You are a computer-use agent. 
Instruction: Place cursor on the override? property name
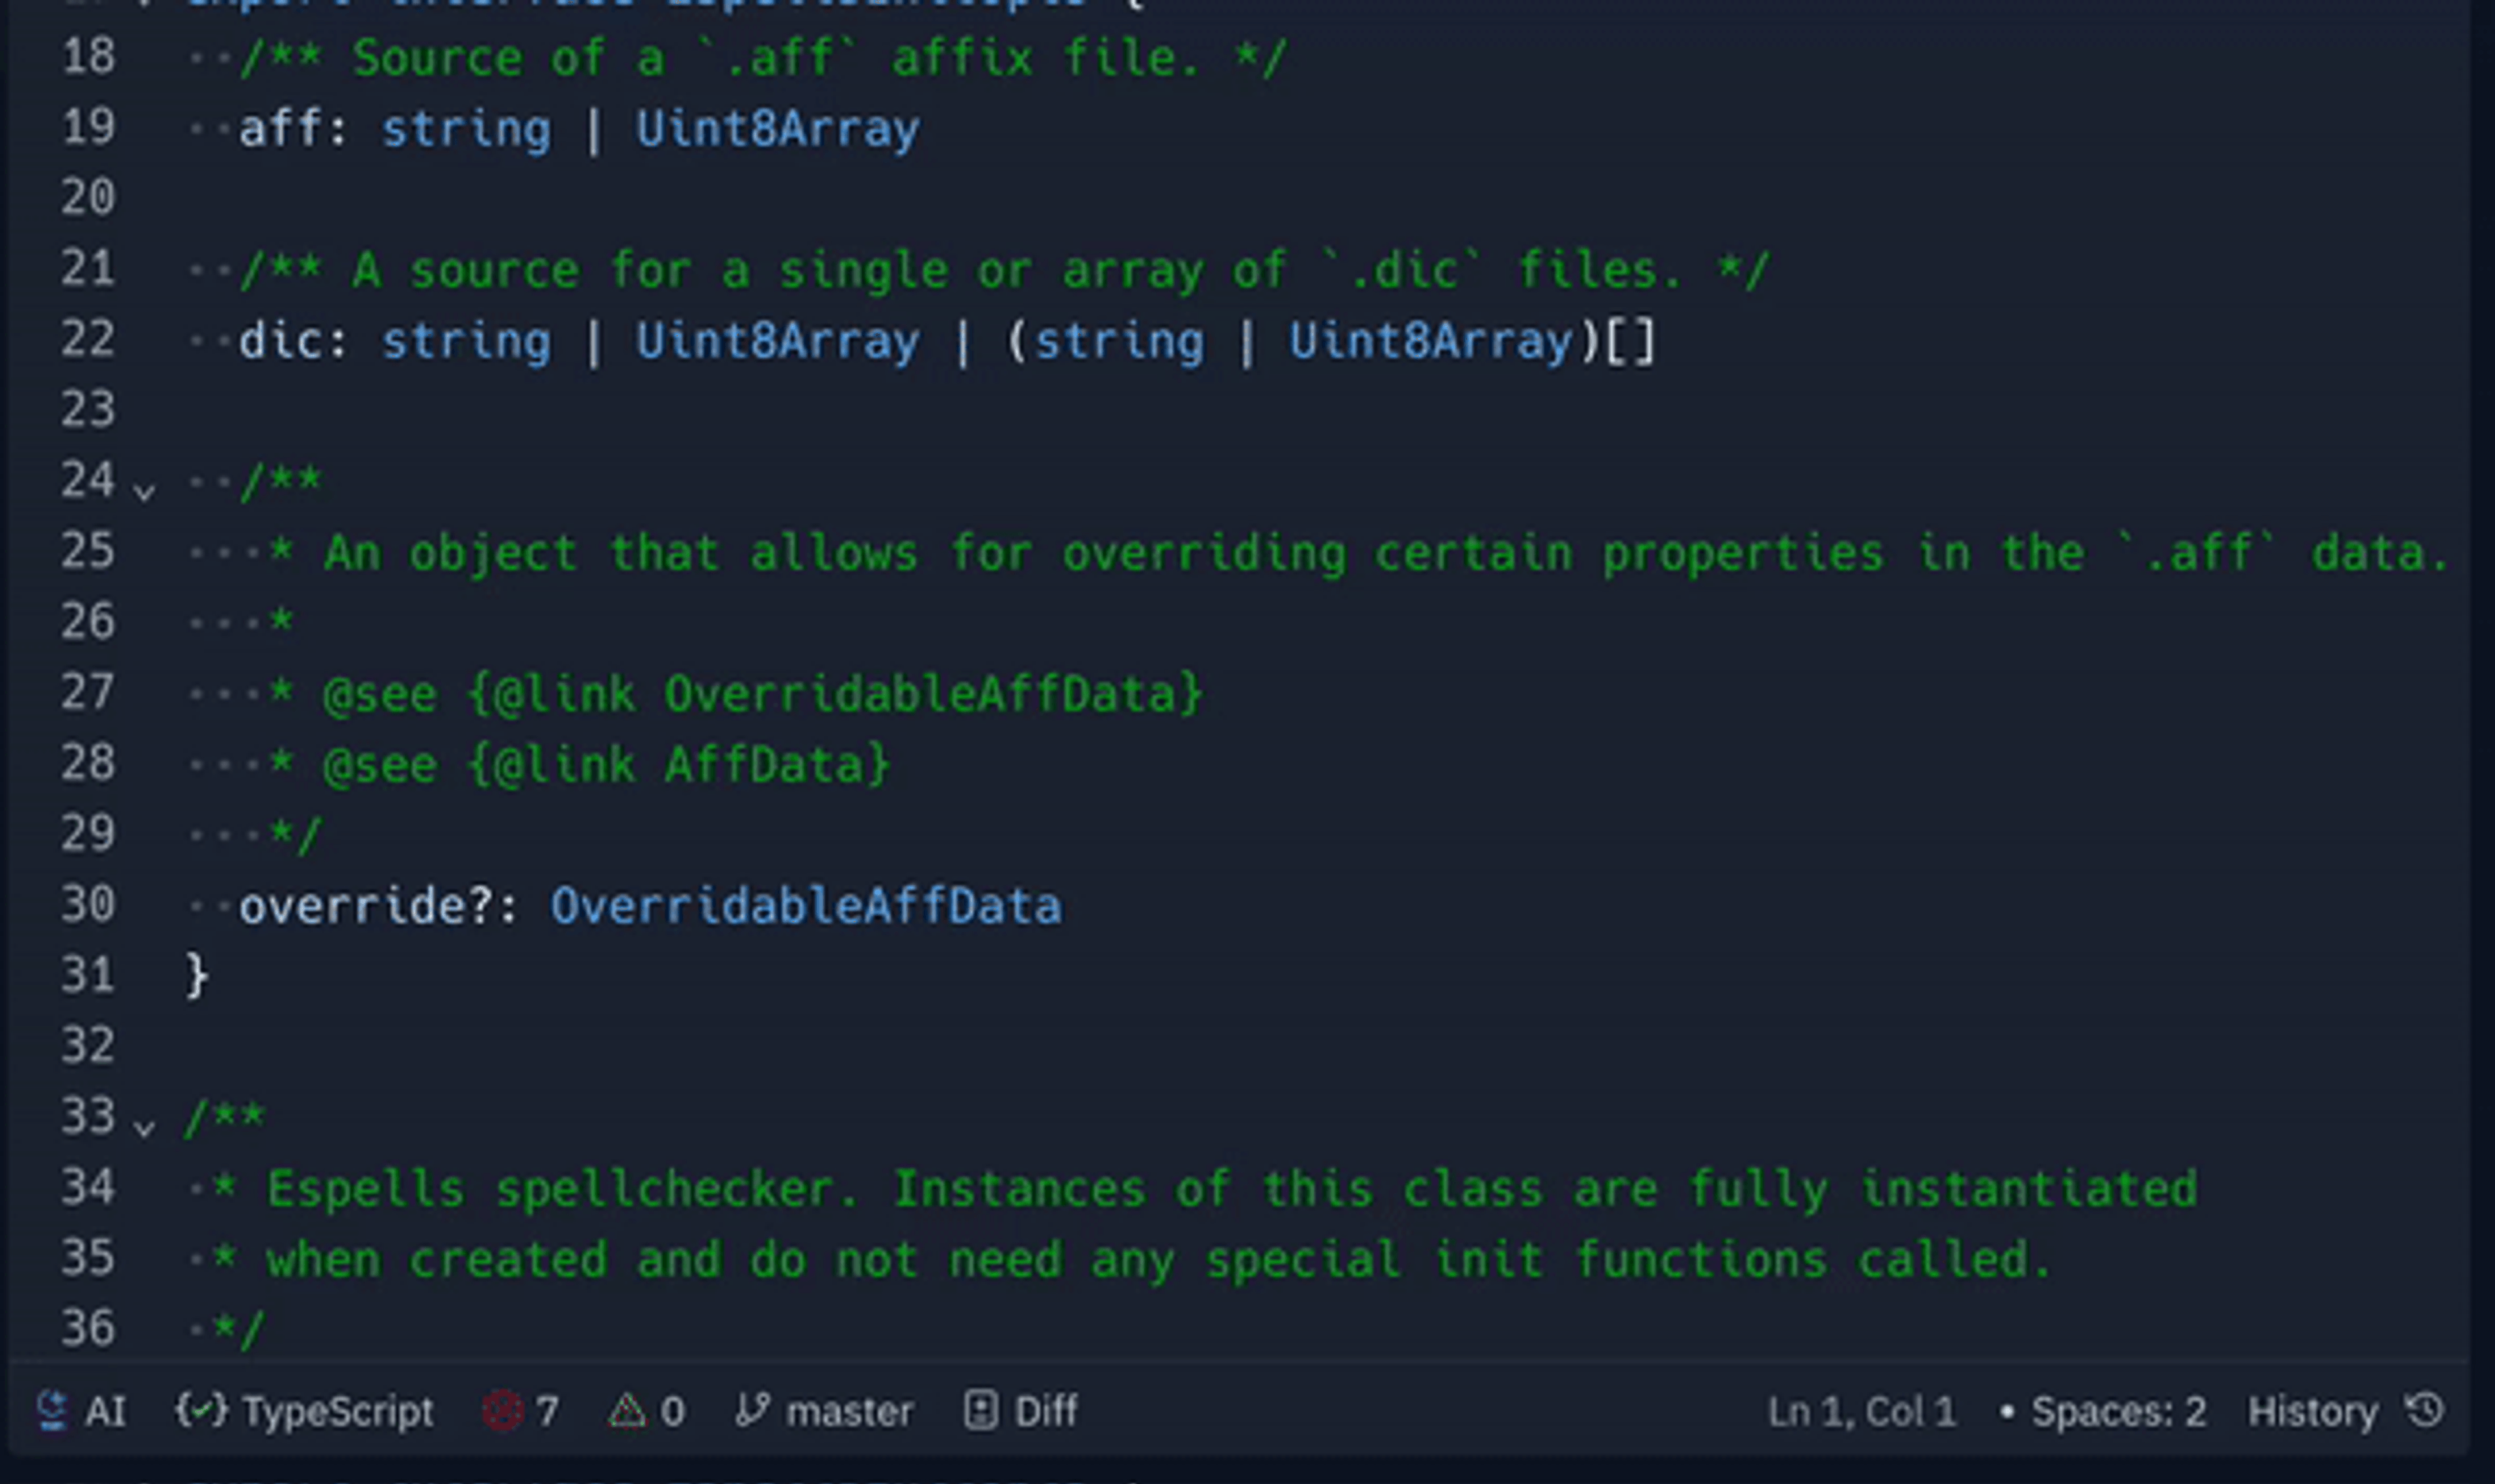365,906
